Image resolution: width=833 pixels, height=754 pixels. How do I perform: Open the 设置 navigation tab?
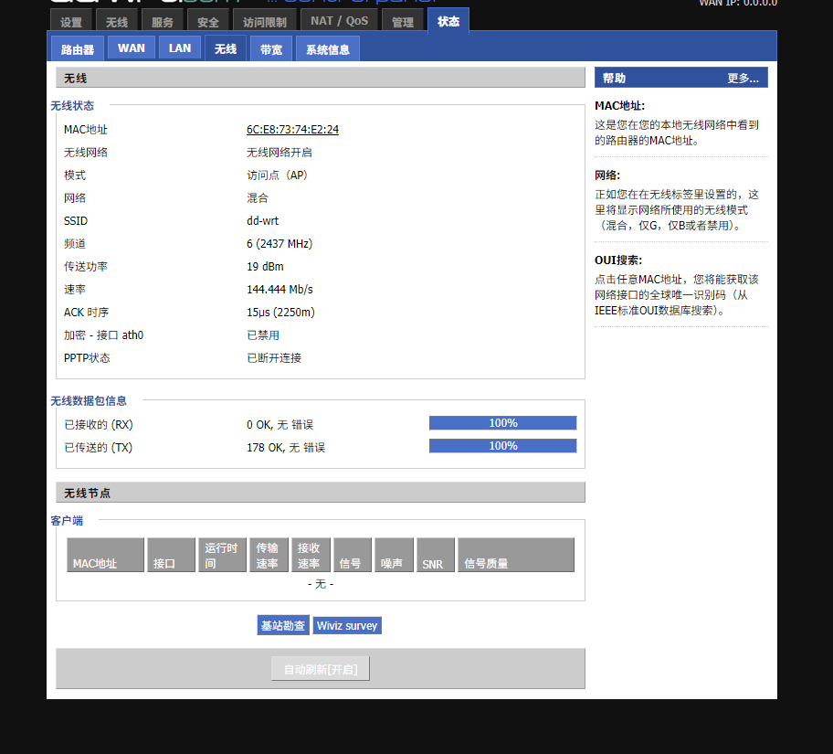click(70, 22)
